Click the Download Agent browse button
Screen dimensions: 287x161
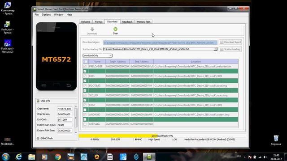click(x=230, y=42)
